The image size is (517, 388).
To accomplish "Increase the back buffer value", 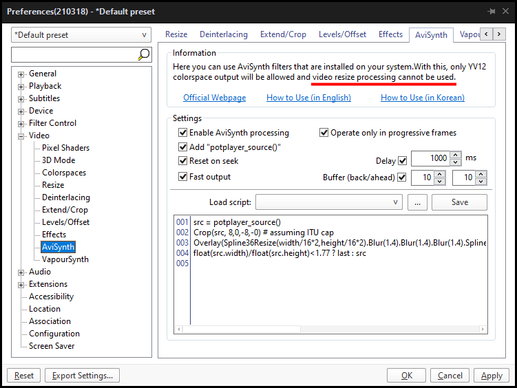I will (x=440, y=174).
